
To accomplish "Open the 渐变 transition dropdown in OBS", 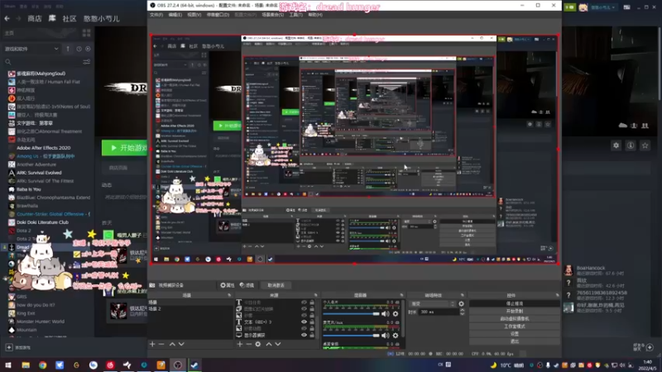I will pyautogui.click(x=433, y=303).
